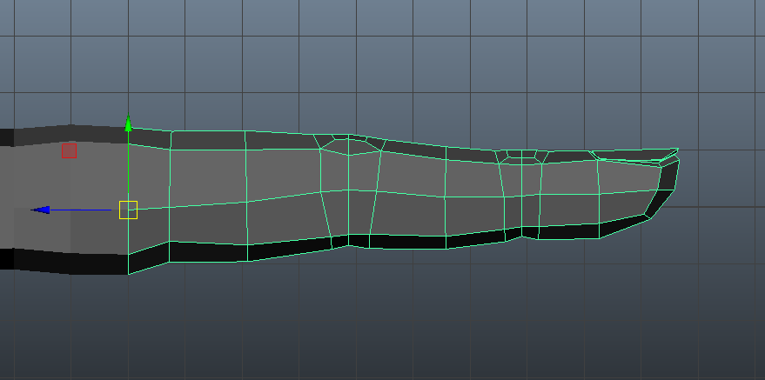765x380 pixels.
Task: Select the small knuckle polygon near the fingertip
Action: tap(521, 157)
